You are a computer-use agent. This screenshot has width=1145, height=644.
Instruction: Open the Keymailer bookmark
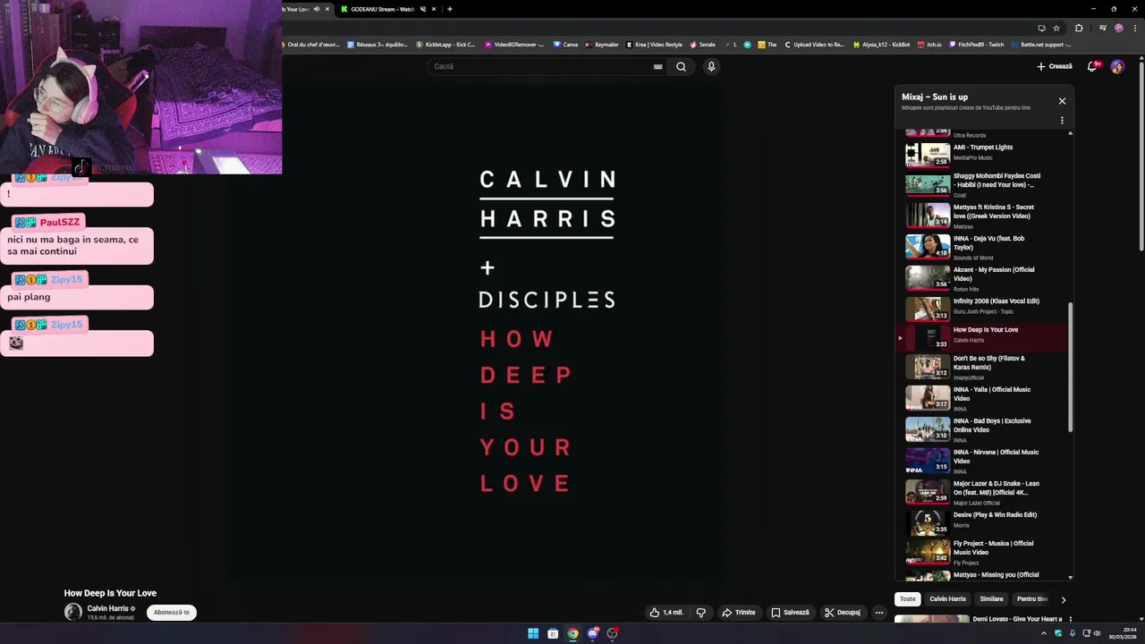(x=601, y=45)
